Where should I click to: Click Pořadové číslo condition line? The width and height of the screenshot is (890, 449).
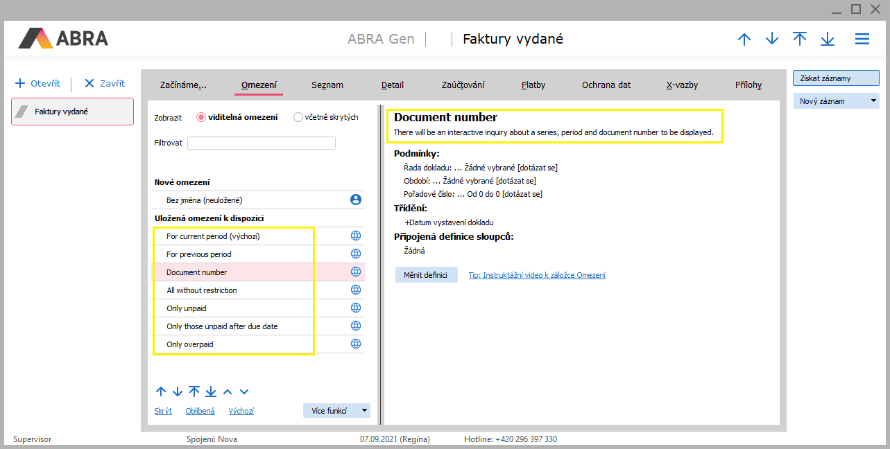tap(472, 193)
